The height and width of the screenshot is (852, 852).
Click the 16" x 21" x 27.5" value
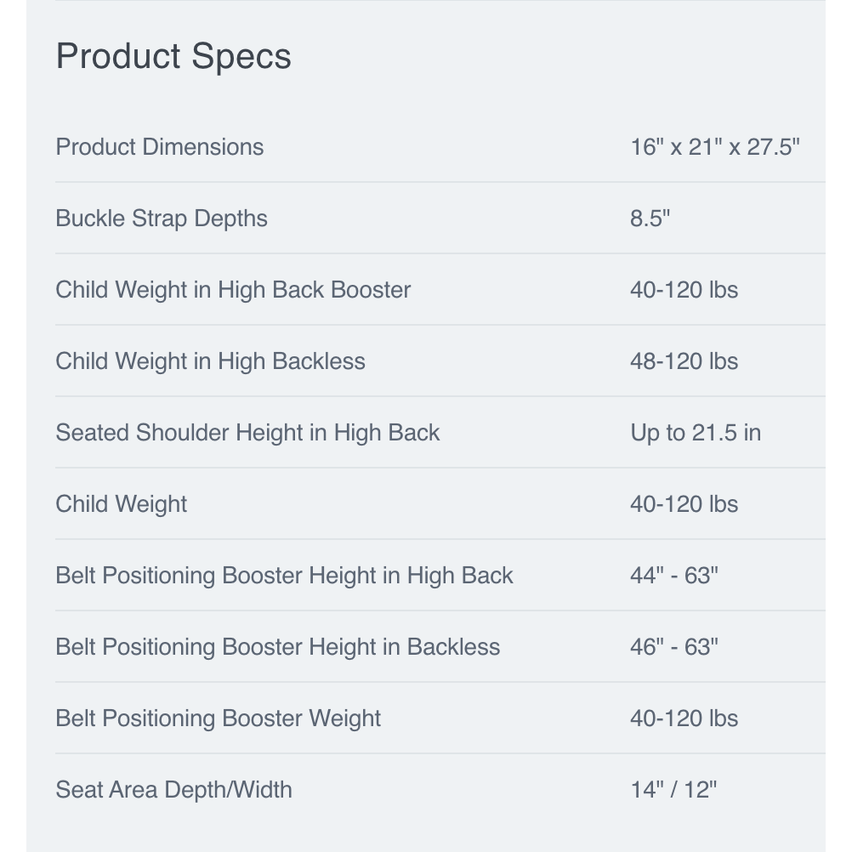(714, 146)
